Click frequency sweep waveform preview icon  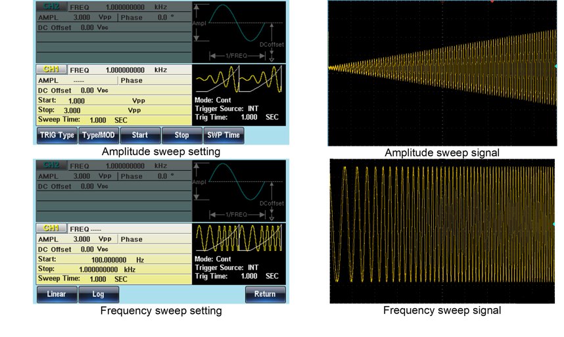(x=239, y=238)
